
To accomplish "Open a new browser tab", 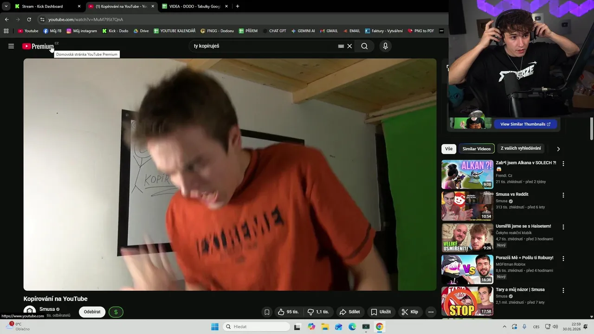I will (238, 6).
